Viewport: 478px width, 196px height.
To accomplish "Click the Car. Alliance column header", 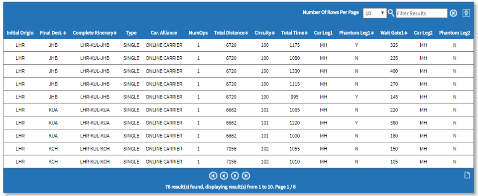I will tap(164, 33).
